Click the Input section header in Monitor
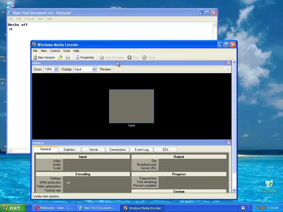The width and height of the screenshot is (283, 212). 83,157
